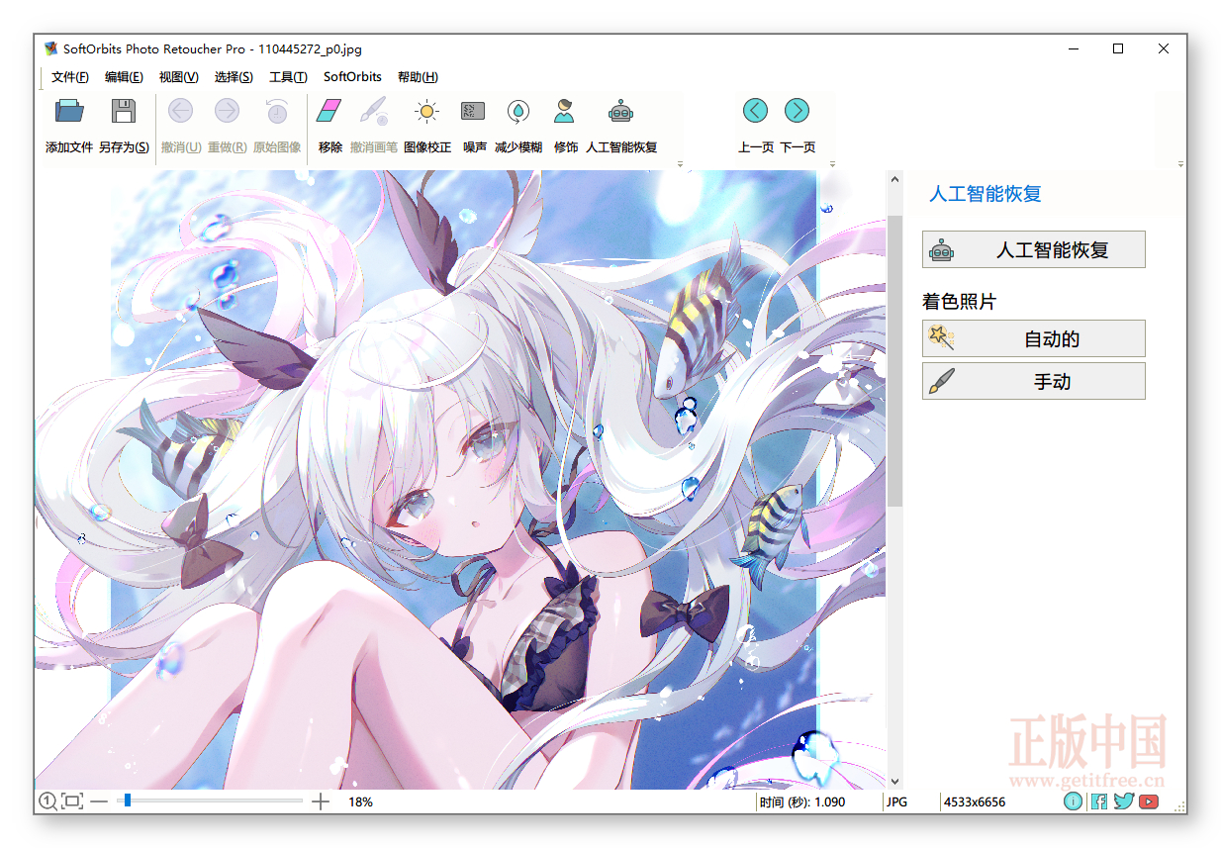Click the 人工智能恢复 button in side panel
The image size is (1221, 848).
pyautogui.click(x=1033, y=250)
